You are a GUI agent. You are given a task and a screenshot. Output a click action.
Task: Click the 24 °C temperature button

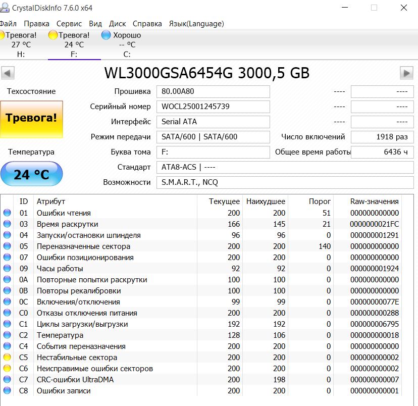click(x=31, y=174)
